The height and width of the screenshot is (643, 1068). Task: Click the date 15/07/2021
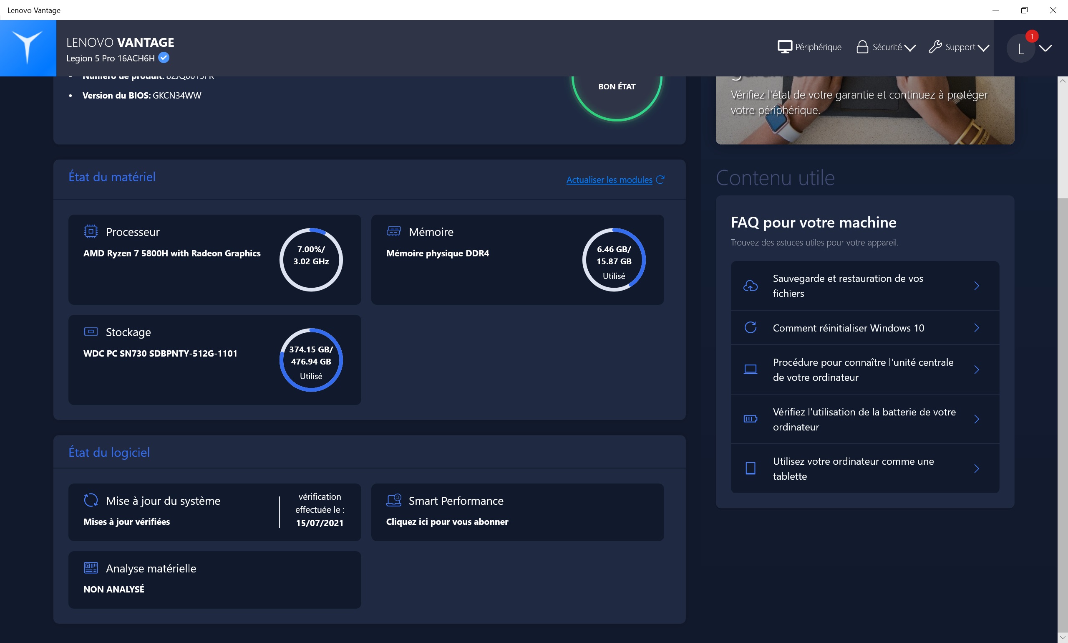pyautogui.click(x=320, y=523)
